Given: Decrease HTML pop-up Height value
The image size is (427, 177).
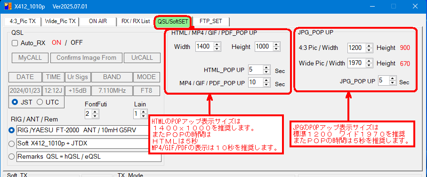Looking at the screenshot, I should [x=276, y=49].
